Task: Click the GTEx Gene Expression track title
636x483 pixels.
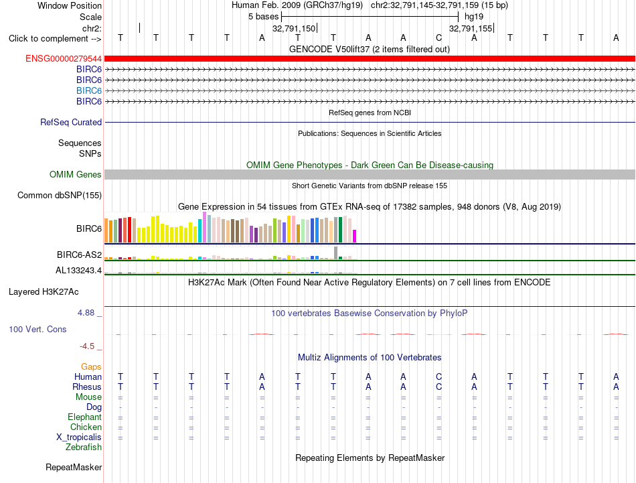Action: (370, 207)
